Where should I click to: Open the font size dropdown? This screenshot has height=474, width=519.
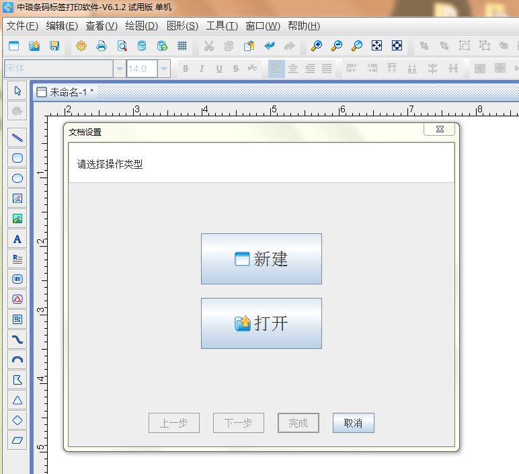click(164, 69)
